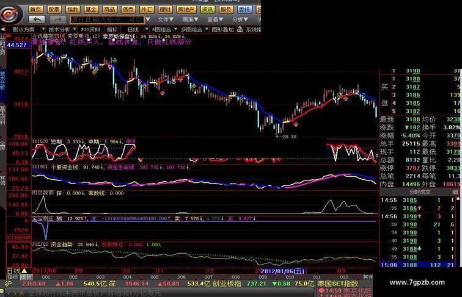Viewport: 462px width, 297px height.
Task: Click the 多图组合 layout button
Action: click(x=191, y=29)
